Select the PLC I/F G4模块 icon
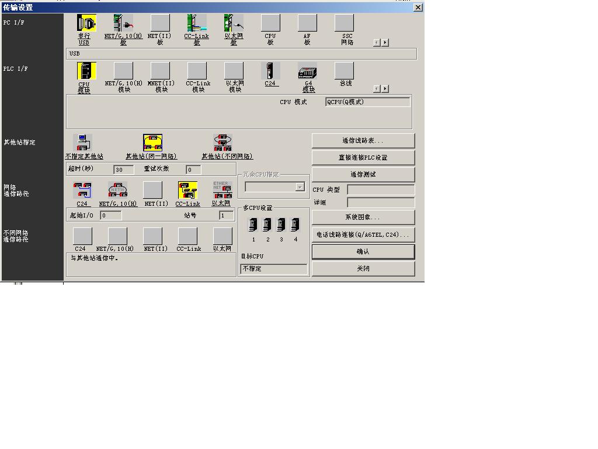The image size is (598, 449). [x=307, y=71]
